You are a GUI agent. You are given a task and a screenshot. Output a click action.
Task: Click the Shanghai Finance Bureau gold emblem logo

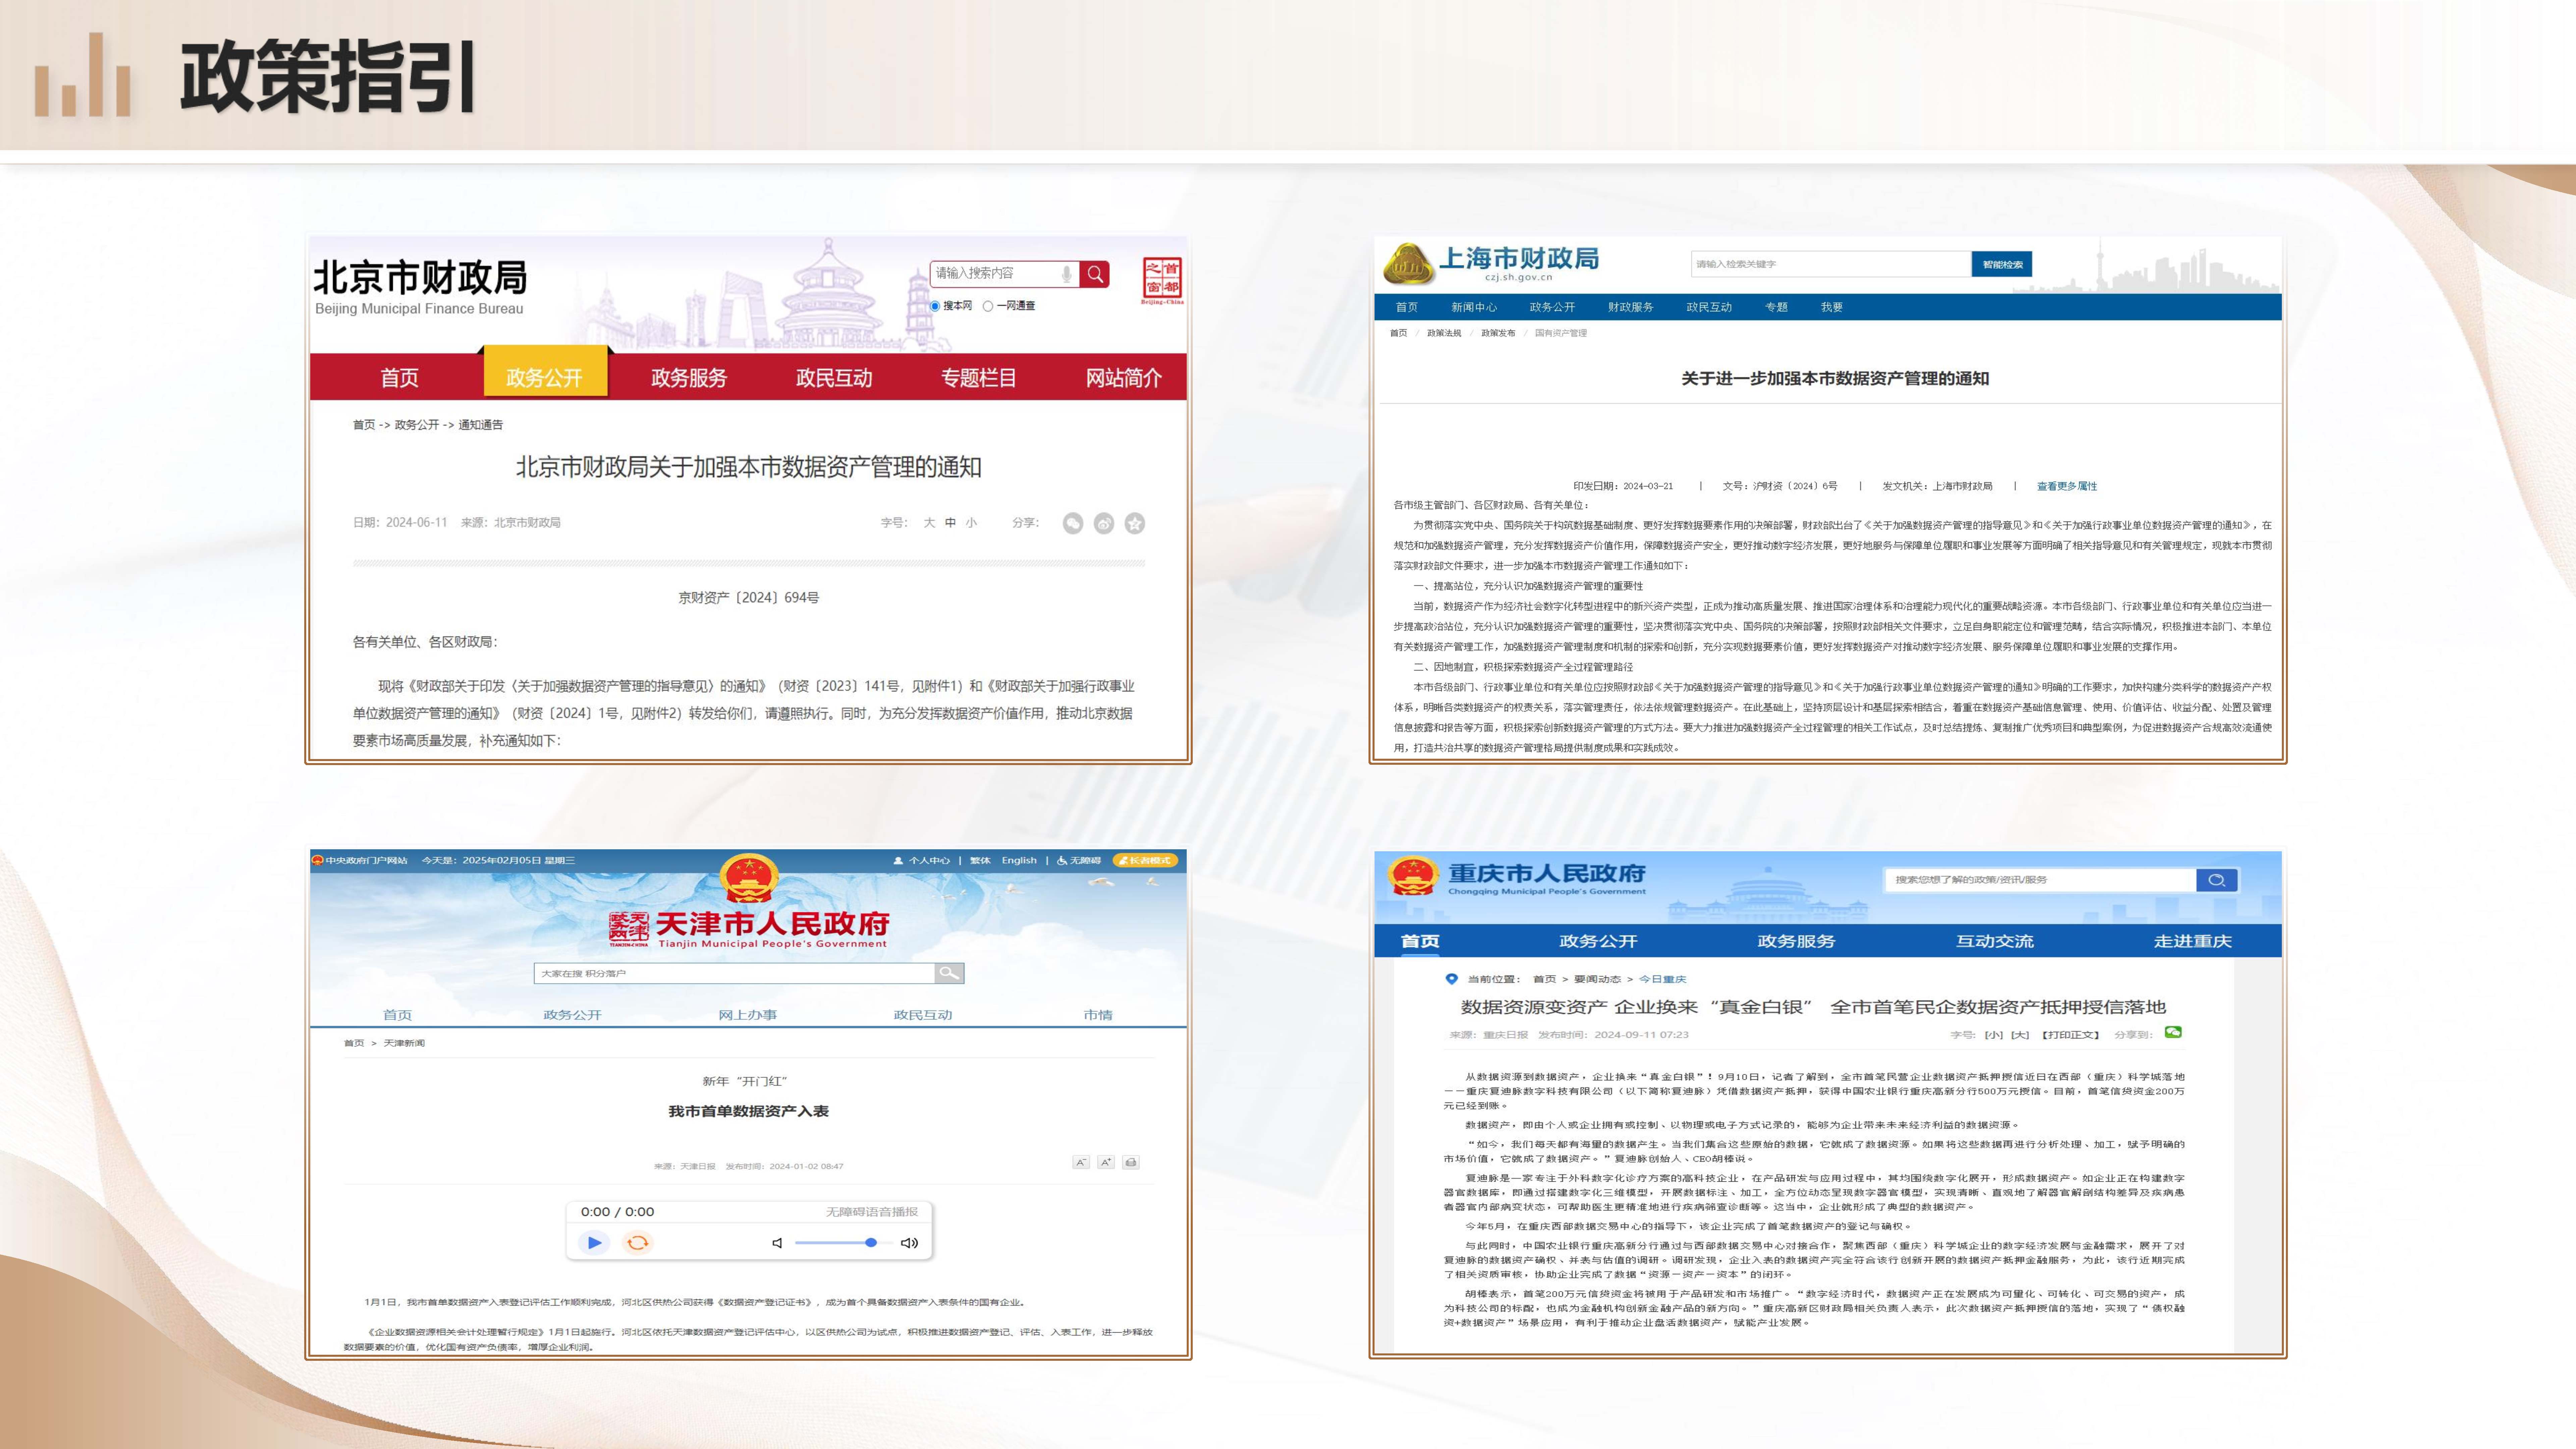point(1409,264)
